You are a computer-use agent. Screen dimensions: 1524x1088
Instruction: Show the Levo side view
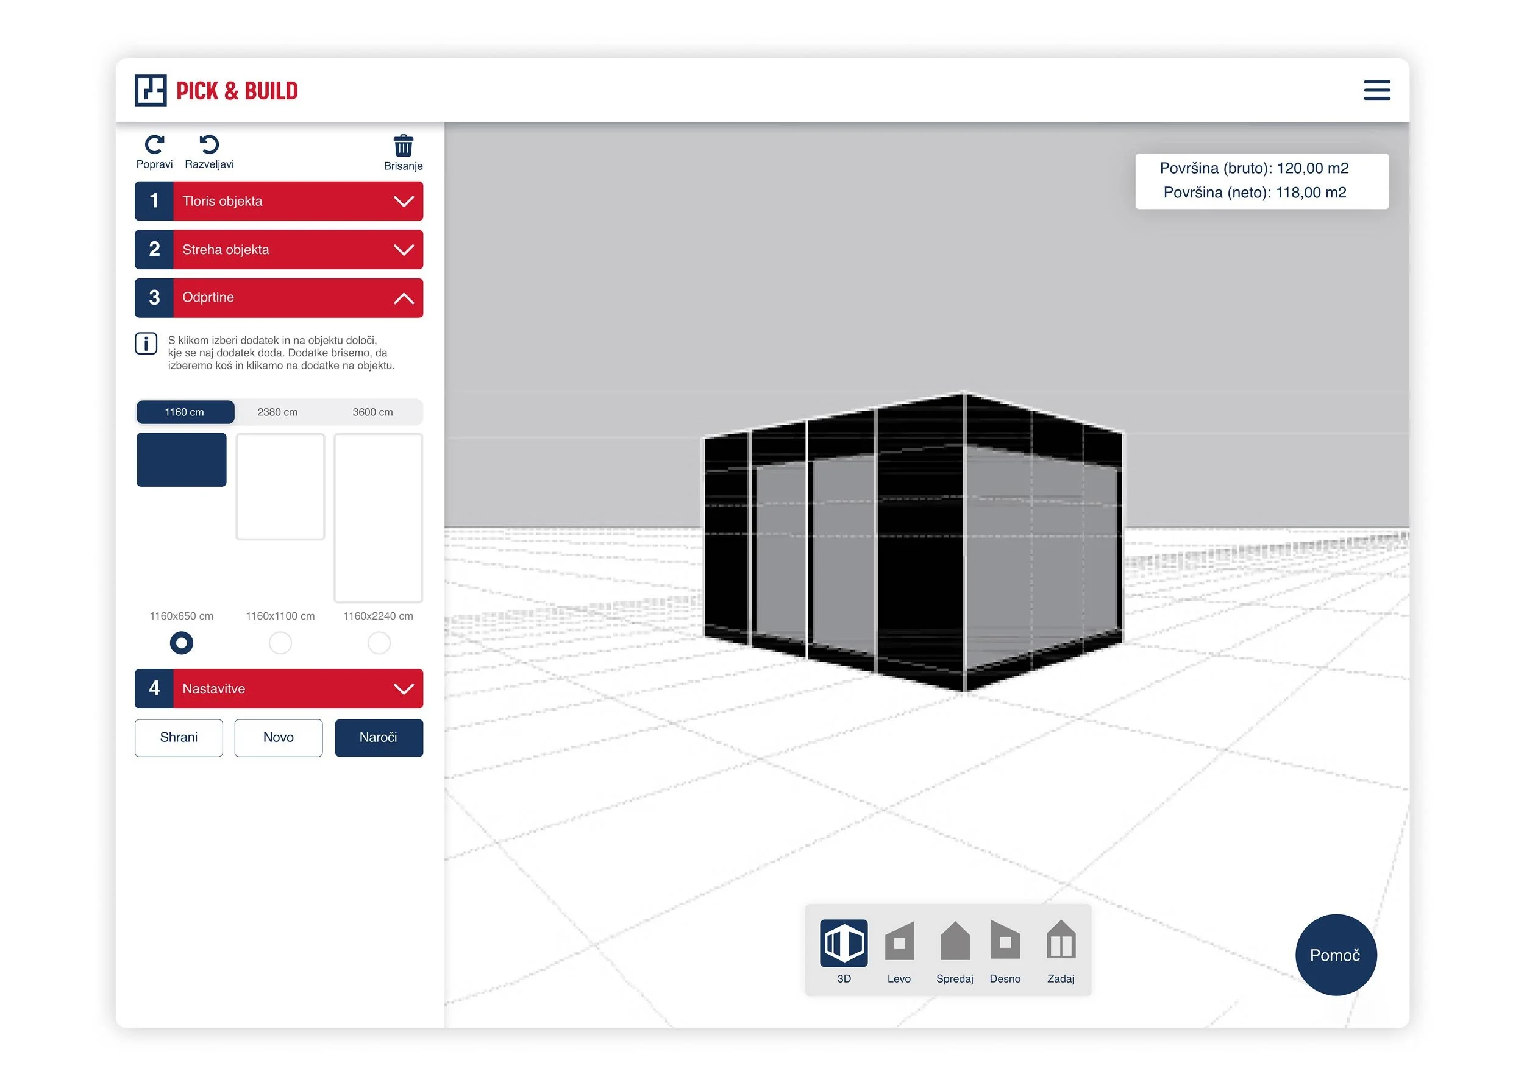(x=899, y=942)
